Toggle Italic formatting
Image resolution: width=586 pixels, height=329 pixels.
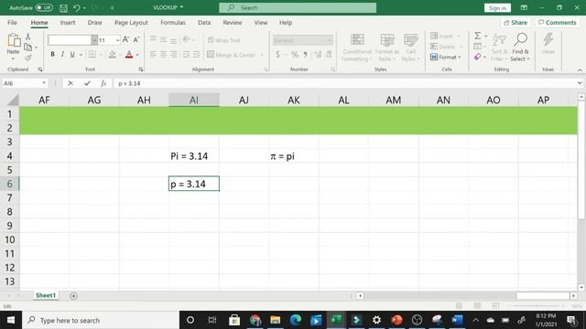[x=62, y=55]
